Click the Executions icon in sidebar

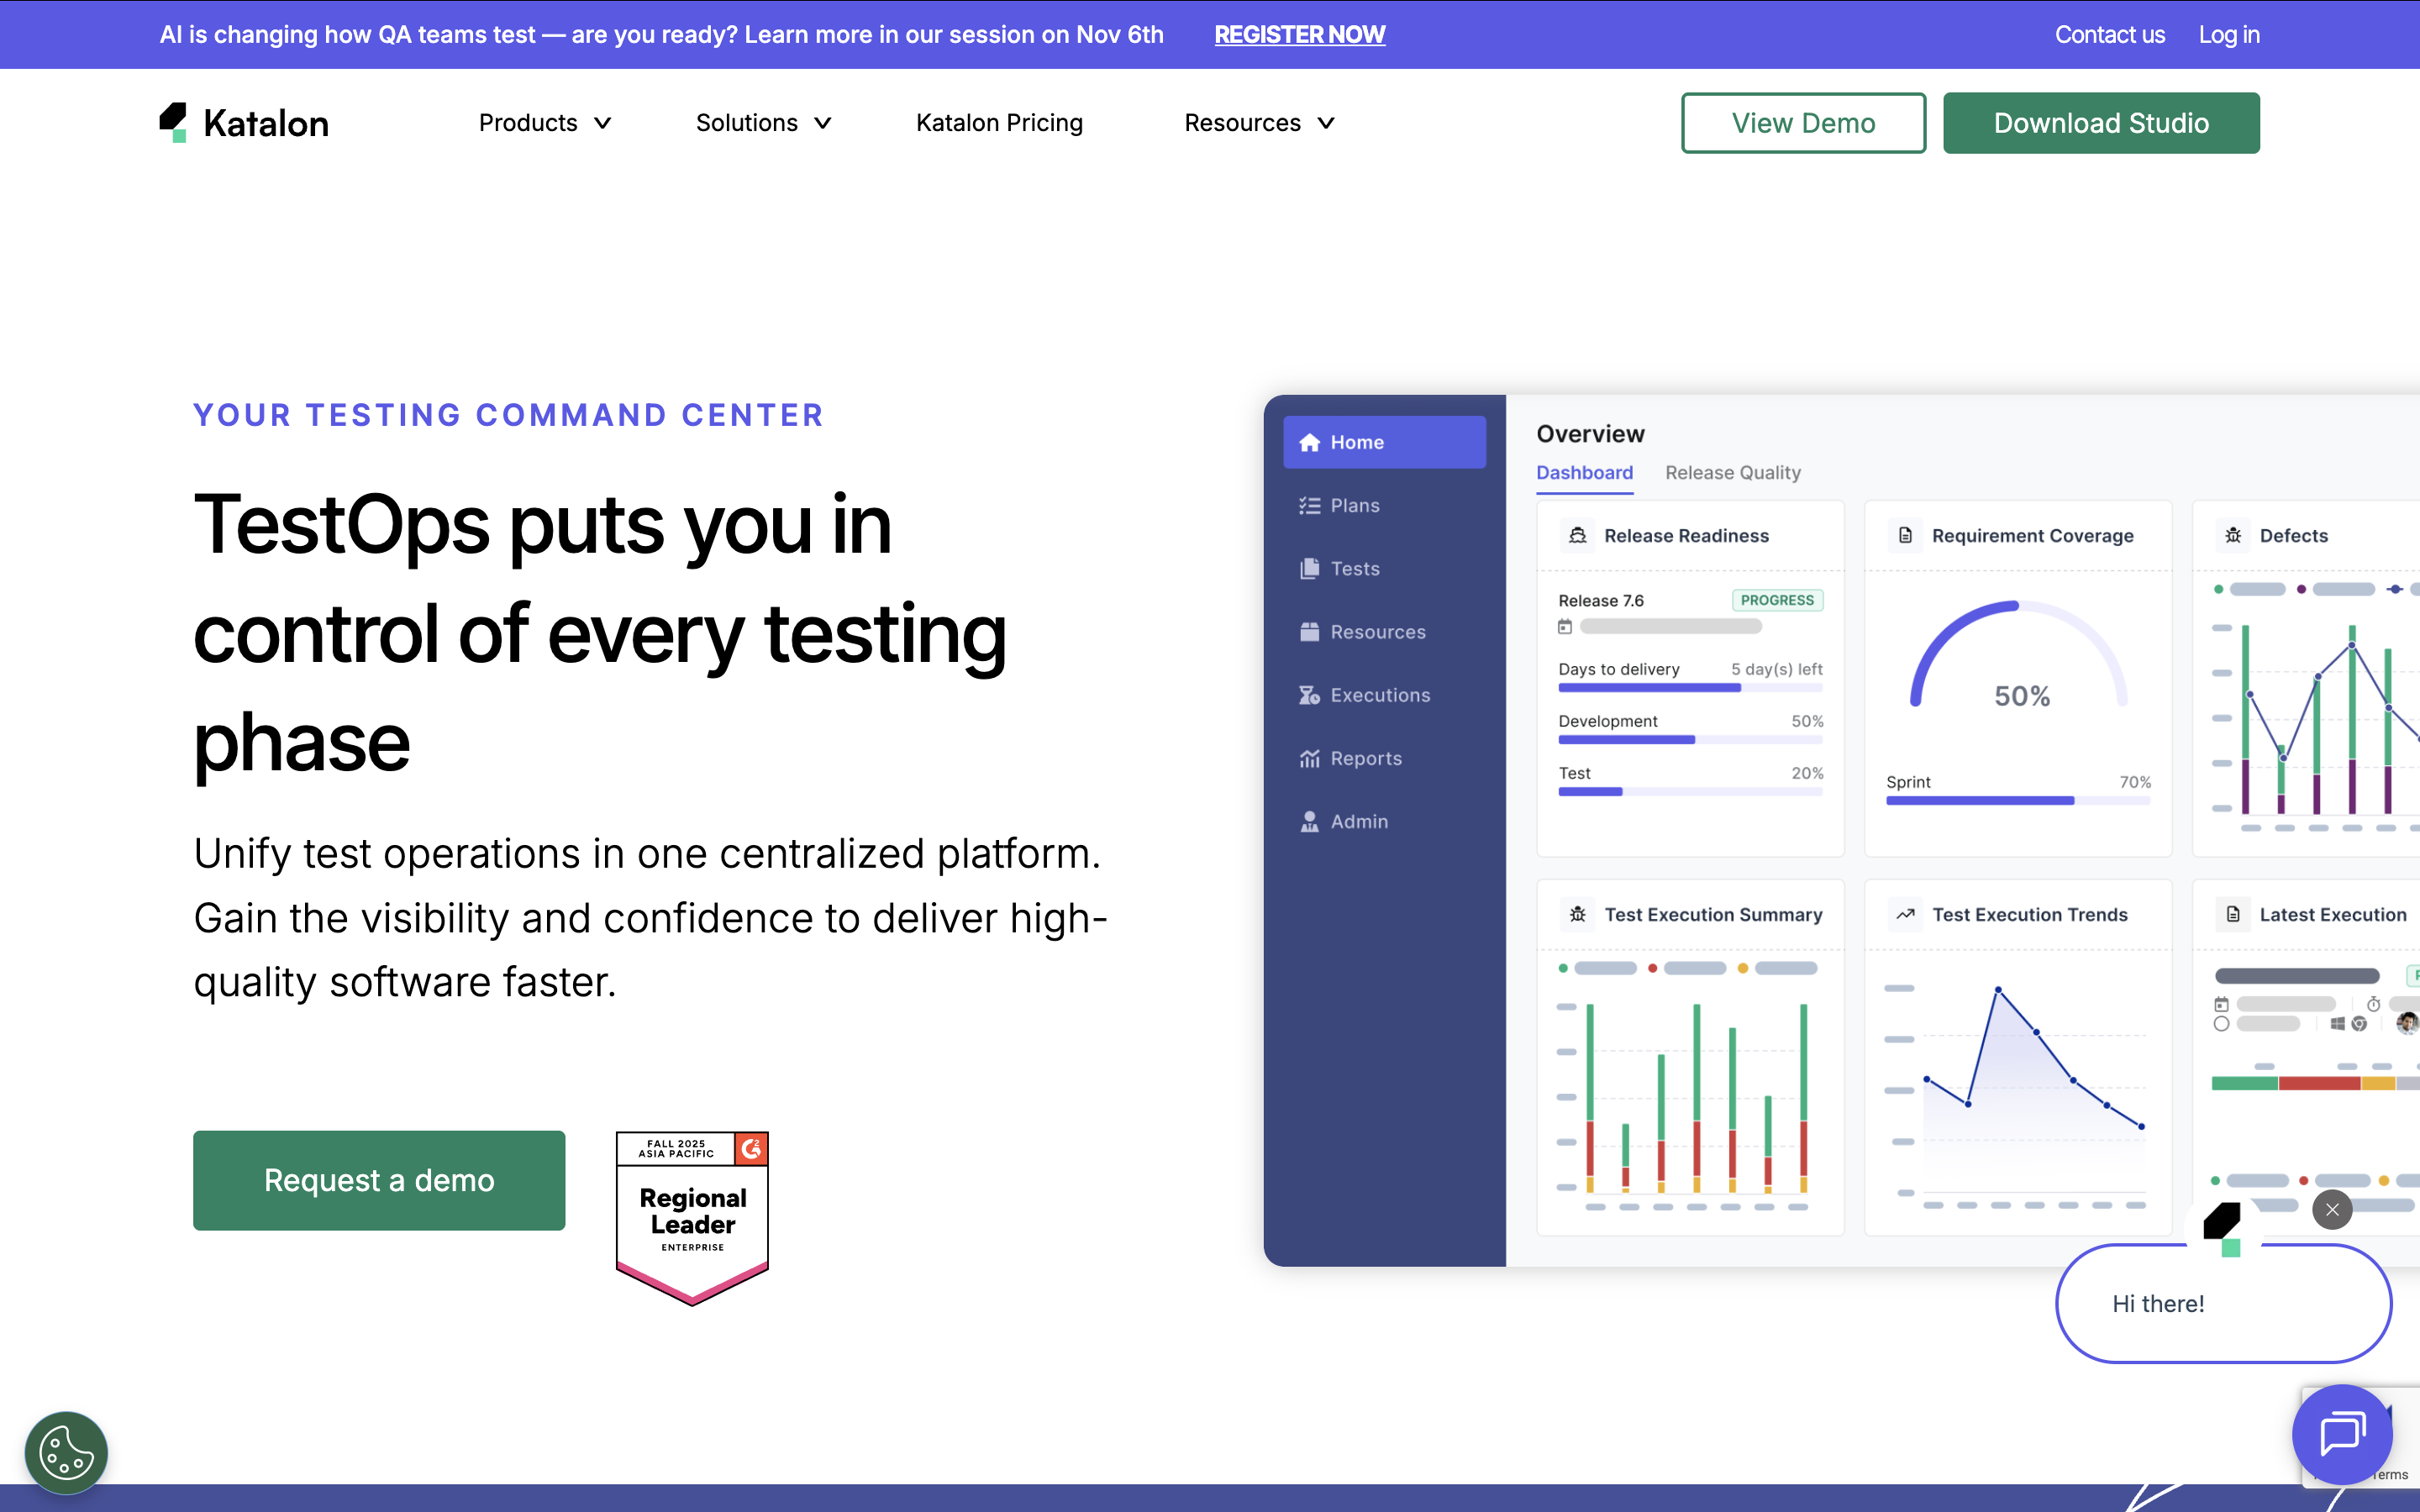coord(1309,696)
